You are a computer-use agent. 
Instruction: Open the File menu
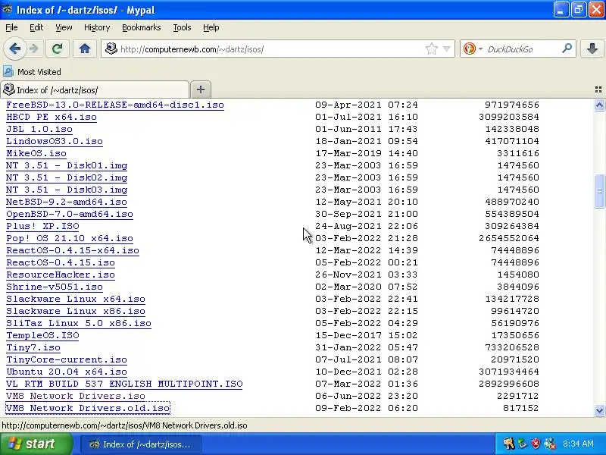(x=11, y=27)
